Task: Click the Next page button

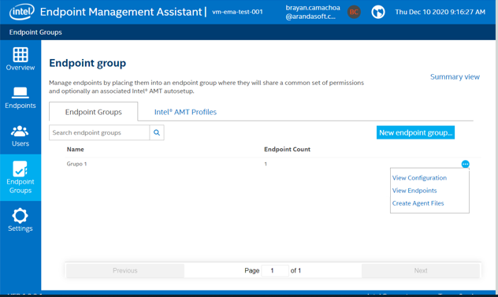Action: (x=421, y=271)
